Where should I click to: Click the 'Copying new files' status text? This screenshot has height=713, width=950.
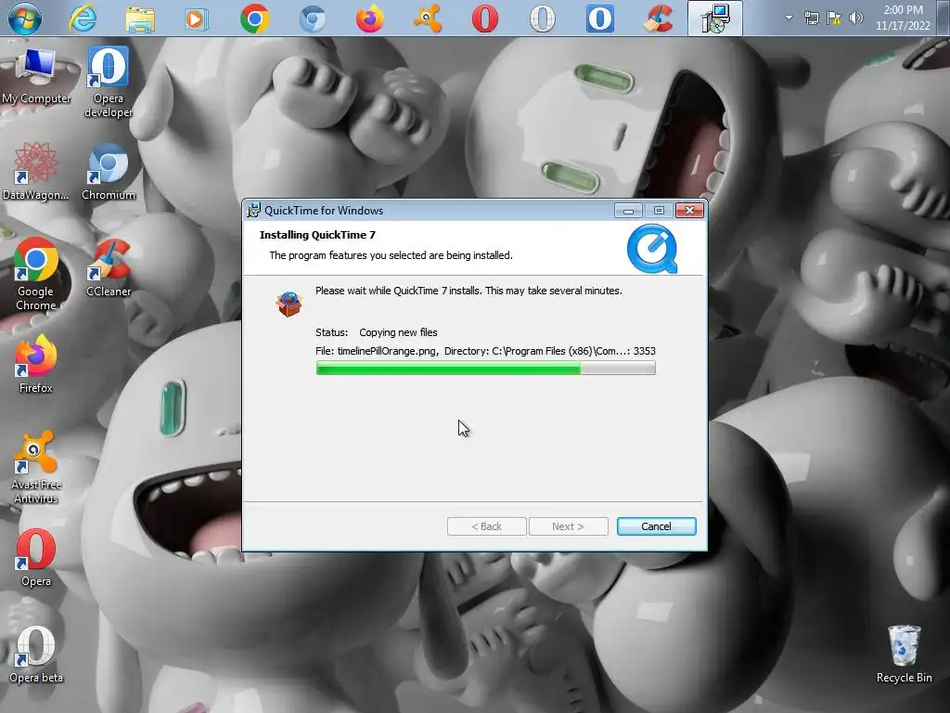click(398, 332)
